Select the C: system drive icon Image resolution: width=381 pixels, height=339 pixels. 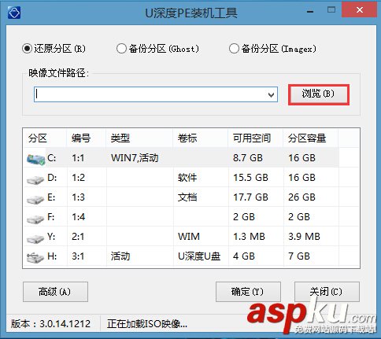tap(35, 159)
